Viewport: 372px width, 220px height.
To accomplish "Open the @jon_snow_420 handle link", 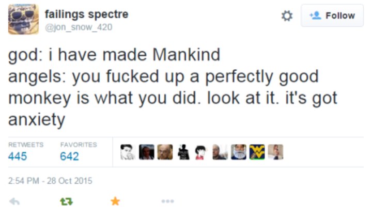I will pyautogui.click(x=78, y=27).
